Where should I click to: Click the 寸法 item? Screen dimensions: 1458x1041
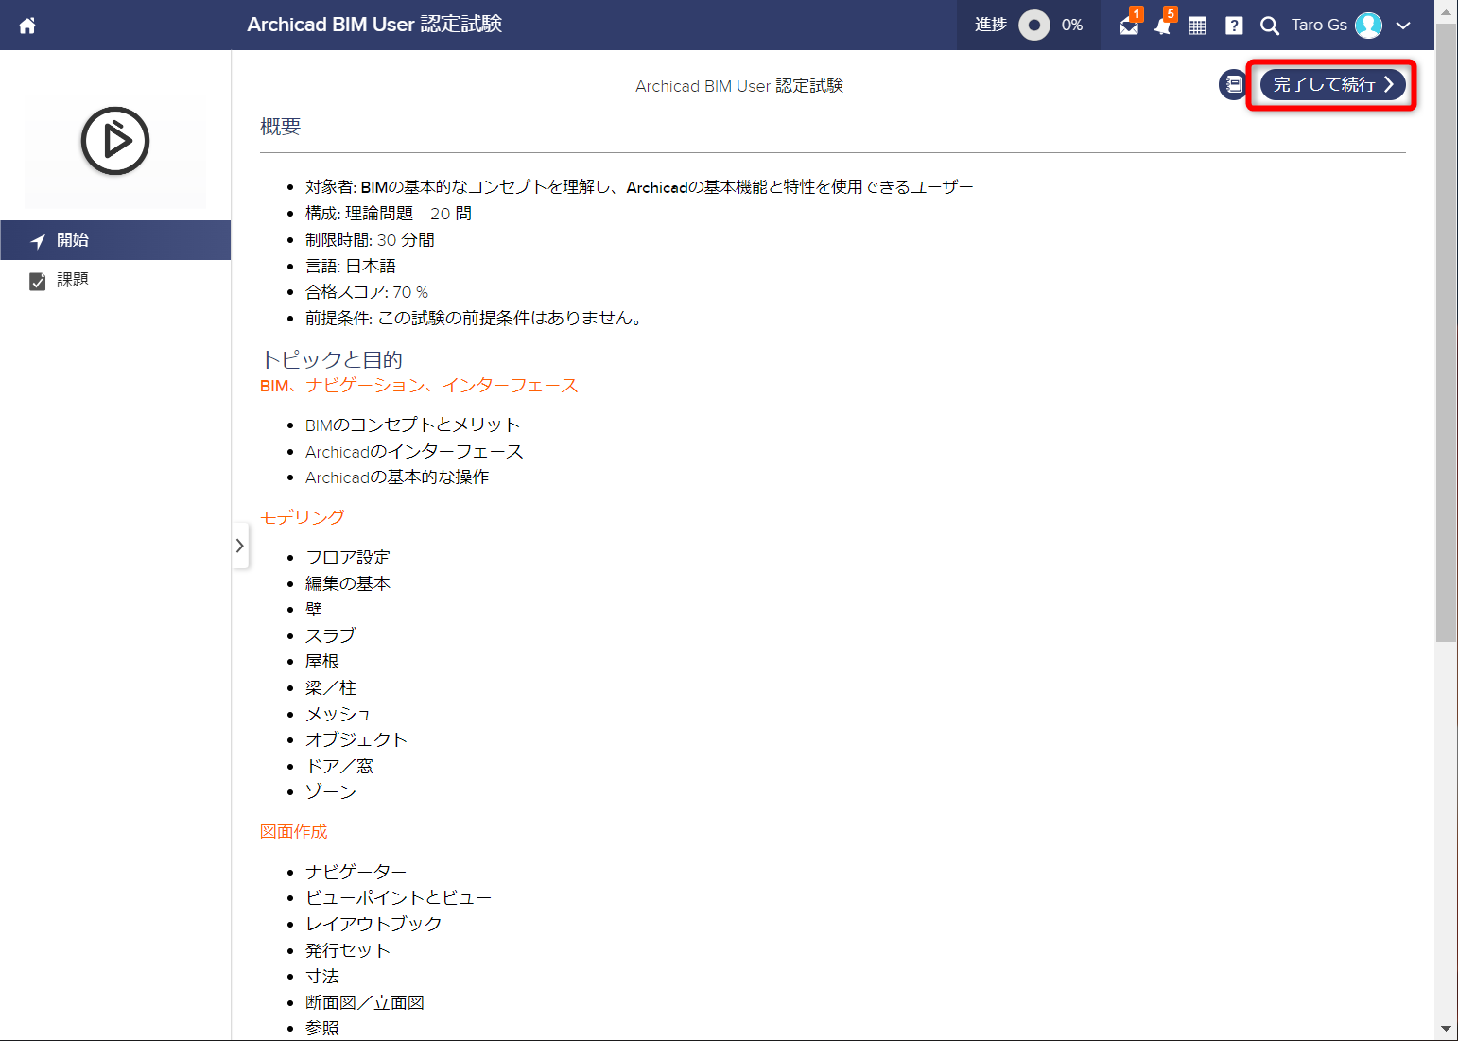(x=322, y=976)
